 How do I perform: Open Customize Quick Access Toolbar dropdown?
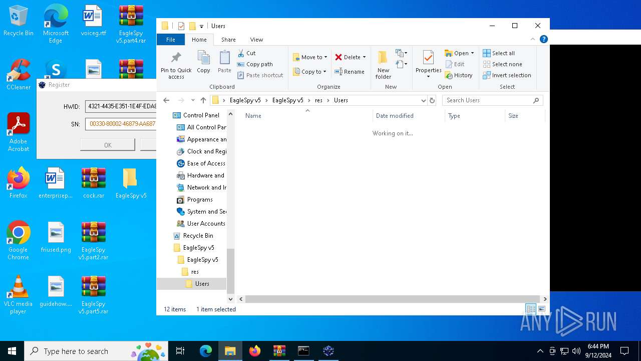pyautogui.click(x=201, y=26)
